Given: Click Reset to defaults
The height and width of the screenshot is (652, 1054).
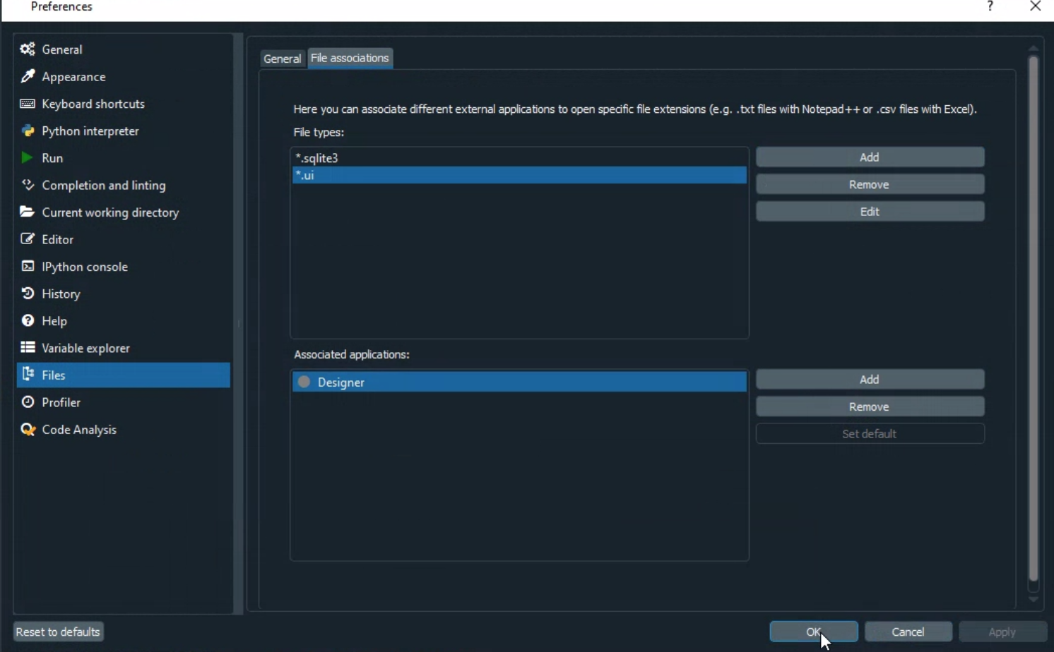Looking at the screenshot, I should pos(57,632).
